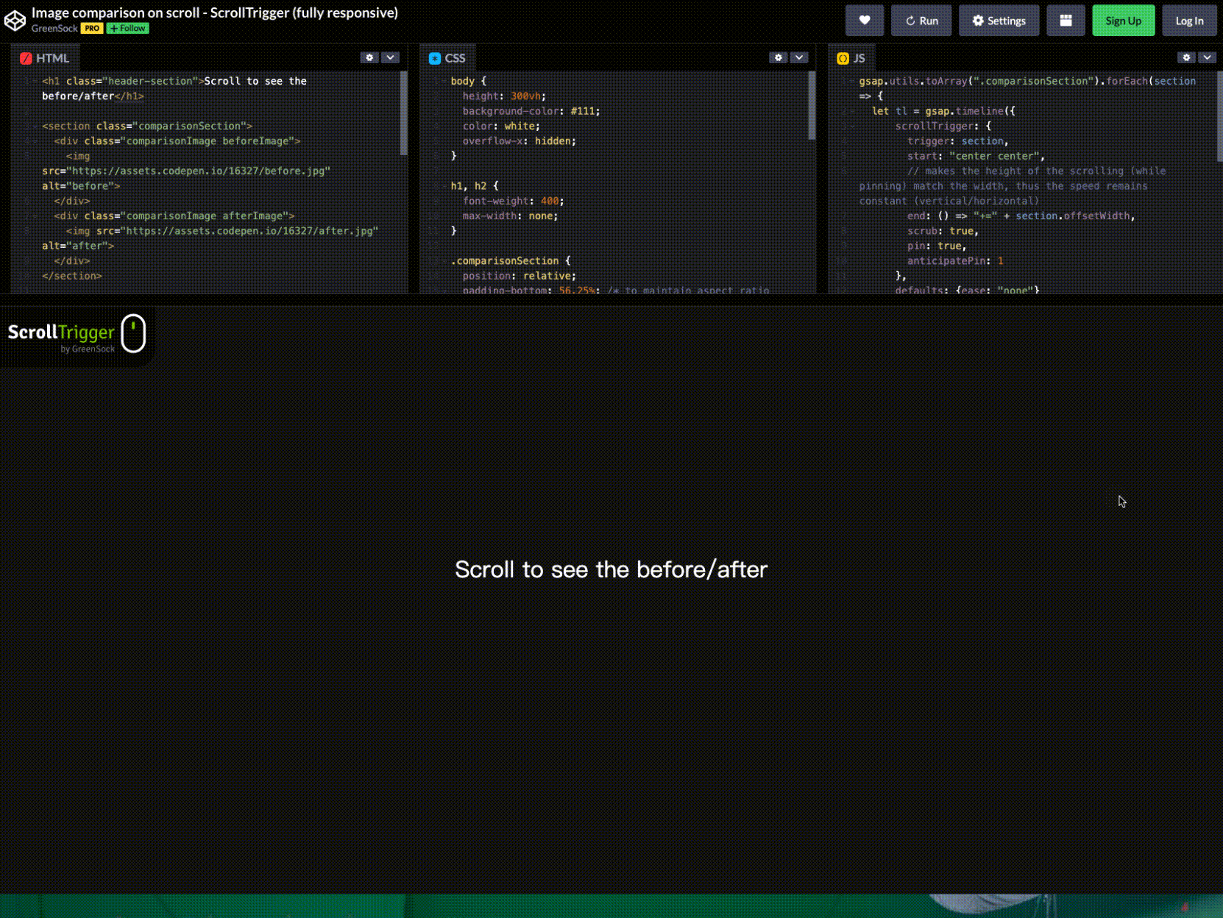Screen dimensions: 1223x918
Task: Open pen Settings with the gear icon
Action: point(999,21)
